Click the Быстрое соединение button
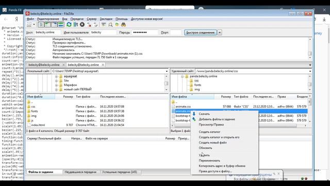Image resolution: width=330 pixels, height=186 pixels. [x=201, y=33]
